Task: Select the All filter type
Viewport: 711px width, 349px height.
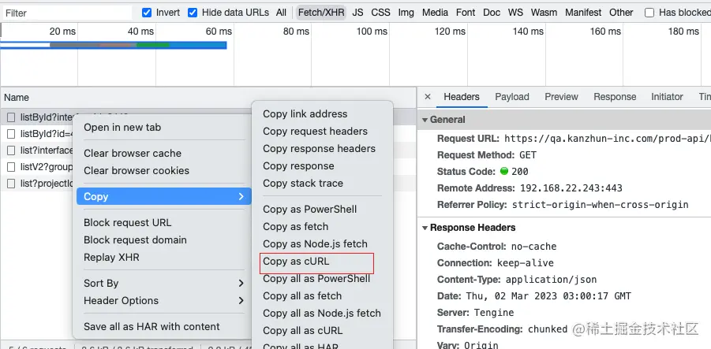Action: click(281, 13)
